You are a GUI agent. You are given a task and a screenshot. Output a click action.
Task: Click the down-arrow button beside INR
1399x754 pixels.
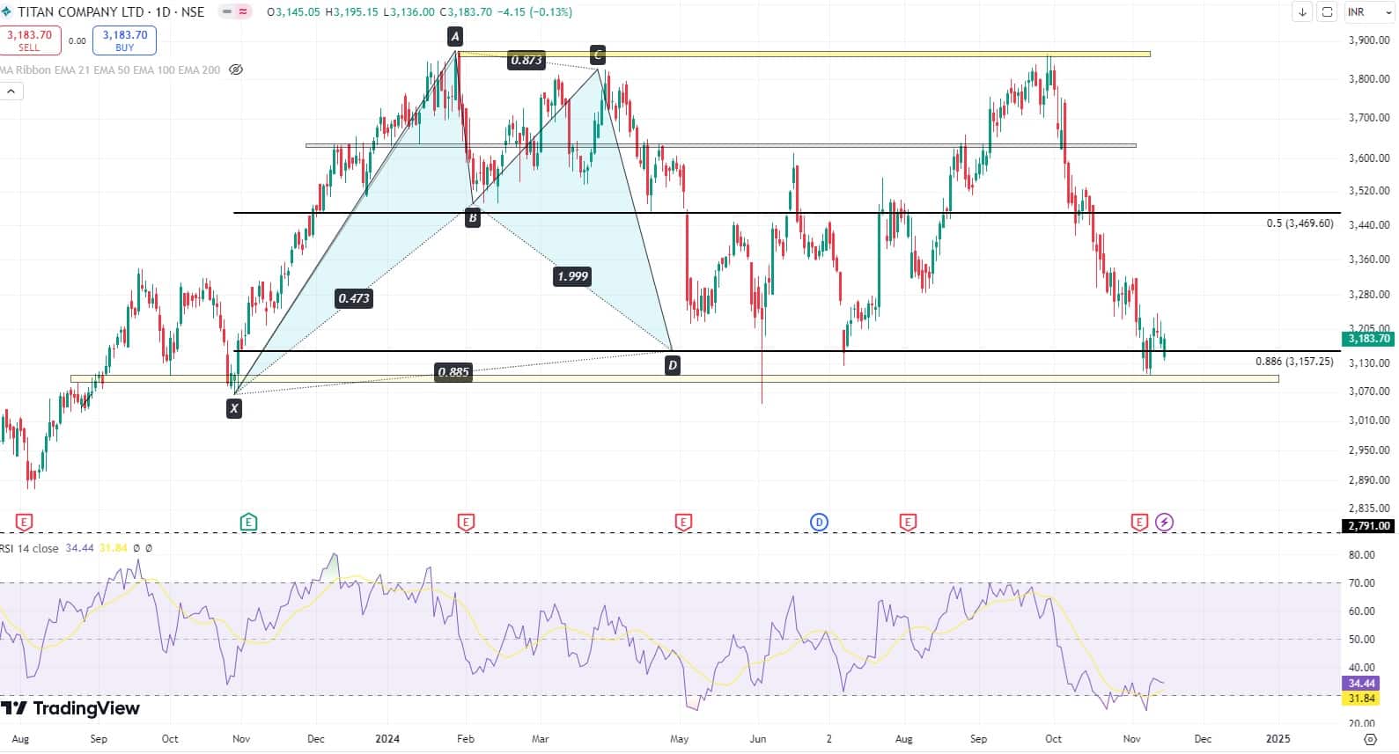(x=1302, y=11)
